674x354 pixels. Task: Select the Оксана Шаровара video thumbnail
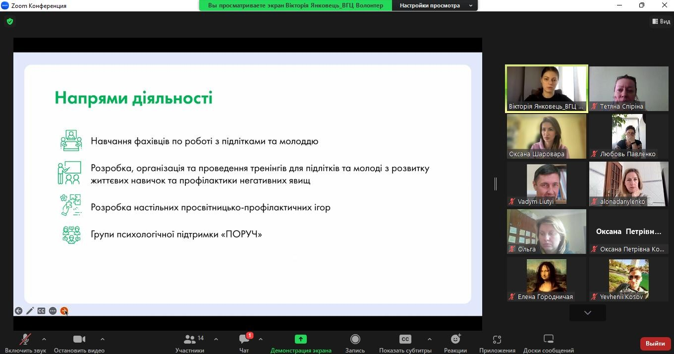(x=546, y=136)
